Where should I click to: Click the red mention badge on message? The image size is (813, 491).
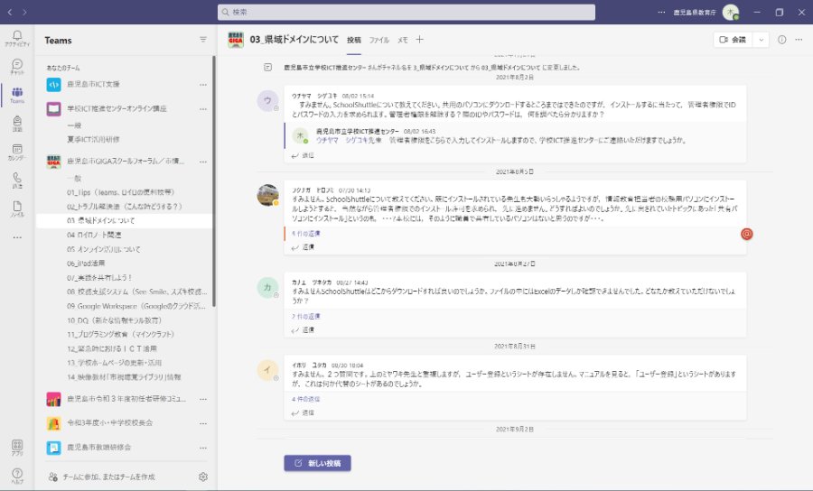[x=747, y=234]
